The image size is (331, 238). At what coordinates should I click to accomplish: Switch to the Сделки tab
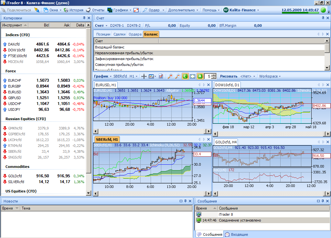coord(120,34)
